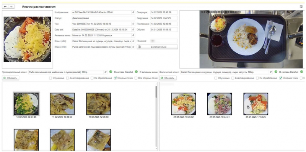
Task: Open the linked receipt in Чек field
Action: point(133,24)
